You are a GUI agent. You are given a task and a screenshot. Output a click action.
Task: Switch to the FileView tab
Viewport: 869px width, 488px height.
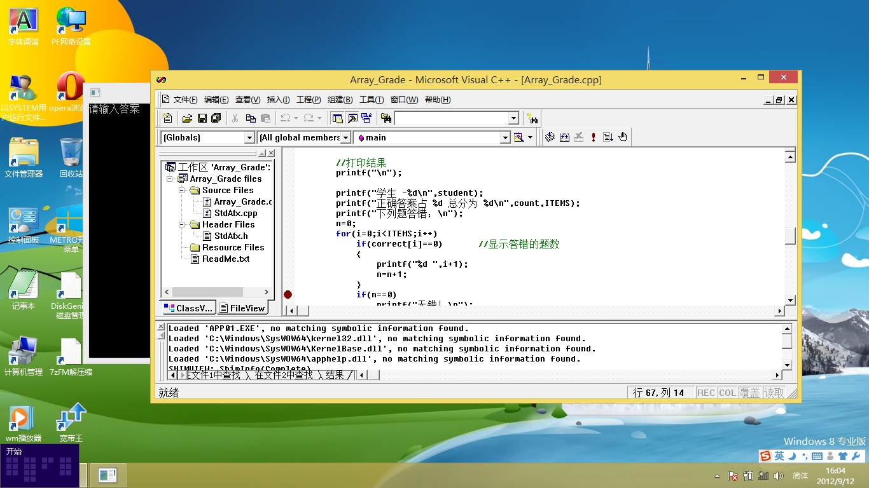coord(242,308)
